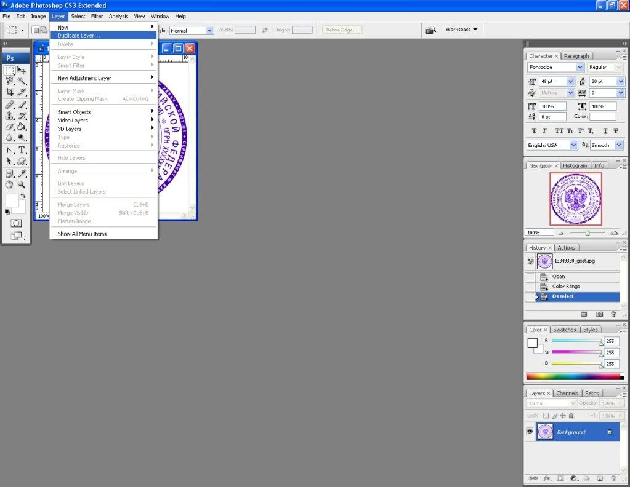Select the Notes tool
This screenshot has height=487, width=630.
(10, 173)
